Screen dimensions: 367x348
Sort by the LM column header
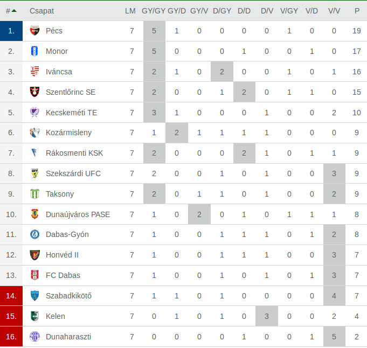click(x=130, y=11)
